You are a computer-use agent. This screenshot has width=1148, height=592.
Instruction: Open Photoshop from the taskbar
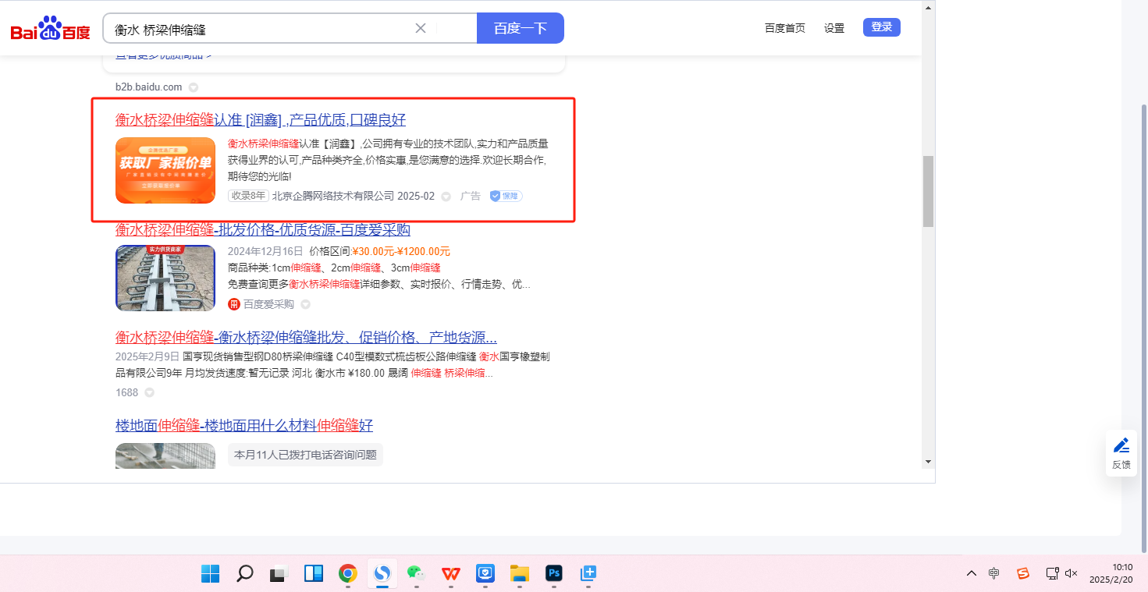click(x=554, y=574)
